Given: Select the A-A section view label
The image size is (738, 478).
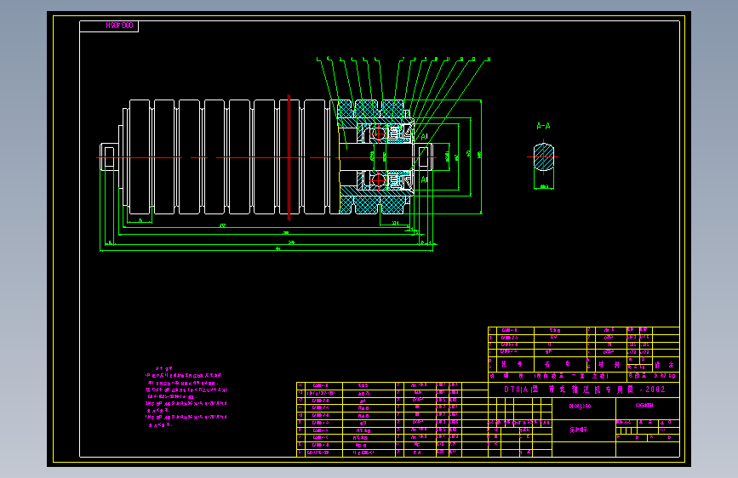Looking at the screenshot, I should tap(543, 126).
